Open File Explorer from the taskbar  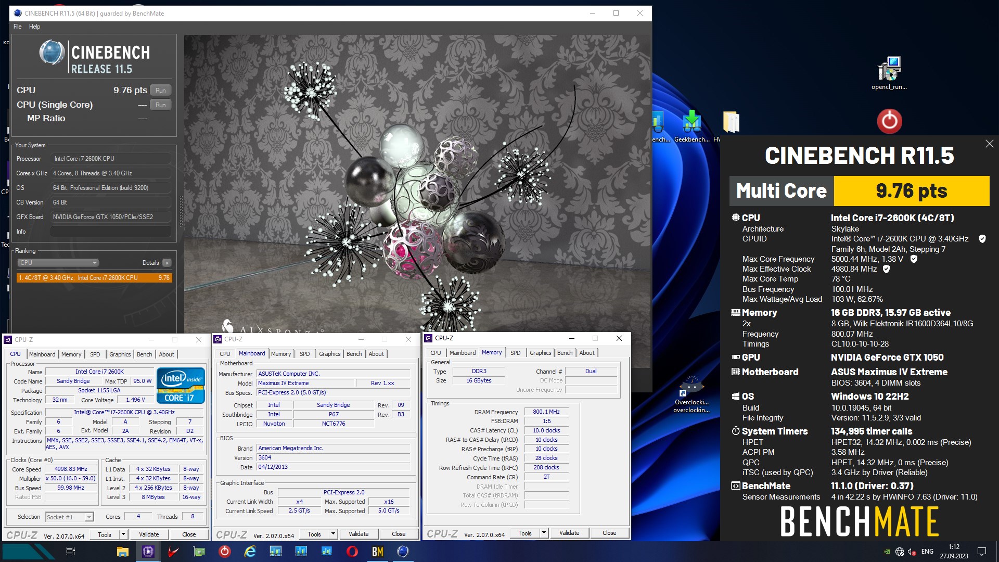point(123,552)
